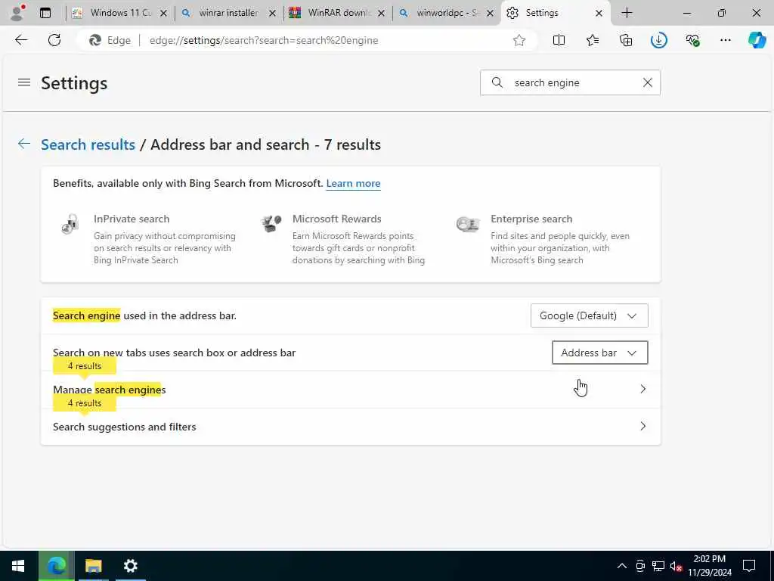Open the Address bar dropdown
Screen dimensions: 774x581
pos(599,353)
